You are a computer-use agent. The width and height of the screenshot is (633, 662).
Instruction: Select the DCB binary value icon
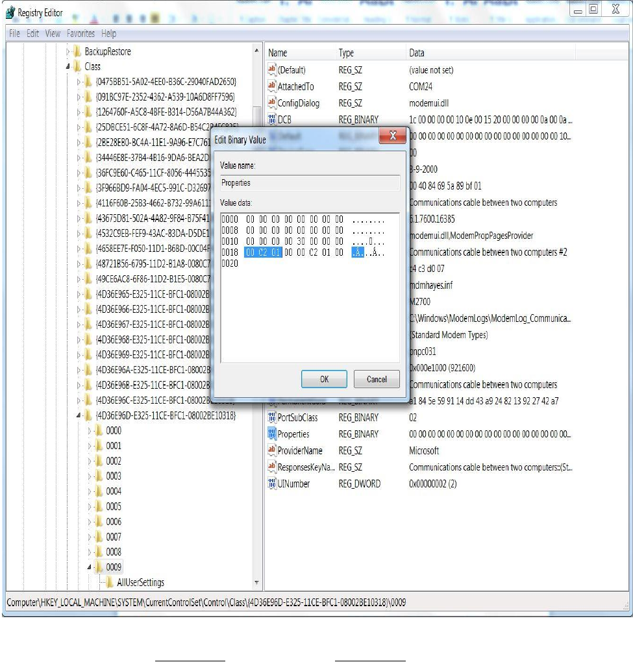click(272, 119)
